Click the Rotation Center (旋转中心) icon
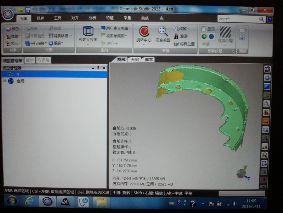Viewport: 283px width, 213px height. 144,32
